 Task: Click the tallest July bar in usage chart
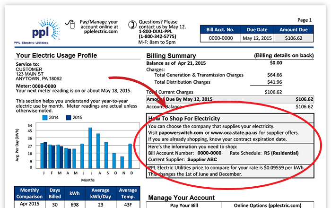[x=90, y=148]
